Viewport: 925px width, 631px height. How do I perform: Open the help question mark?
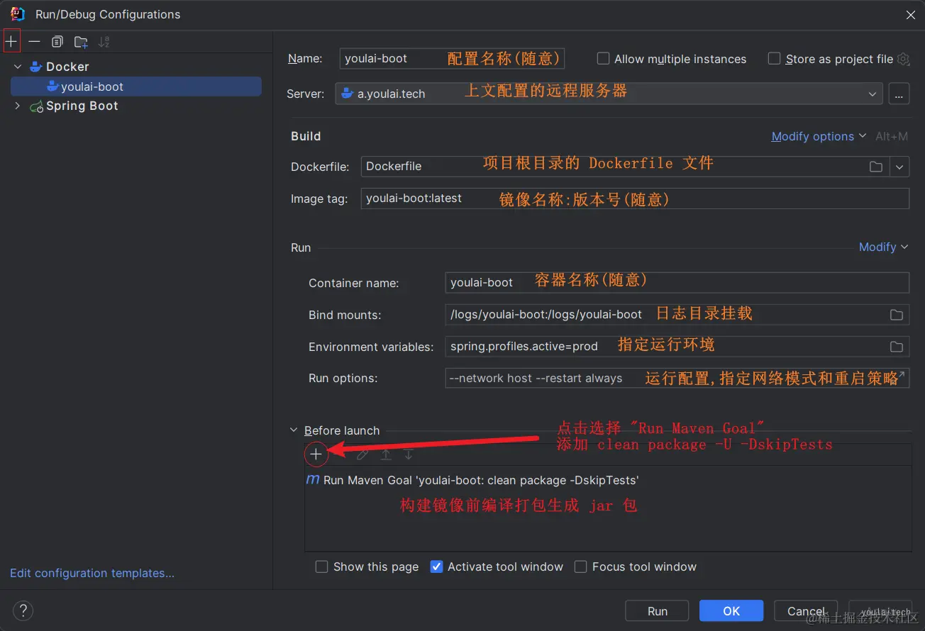(23, 610)
